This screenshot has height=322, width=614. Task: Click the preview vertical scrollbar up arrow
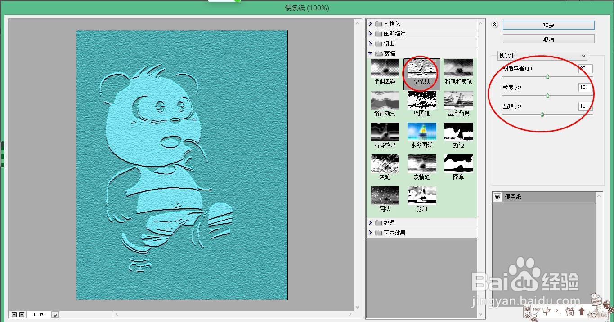[x=358, y=23]
